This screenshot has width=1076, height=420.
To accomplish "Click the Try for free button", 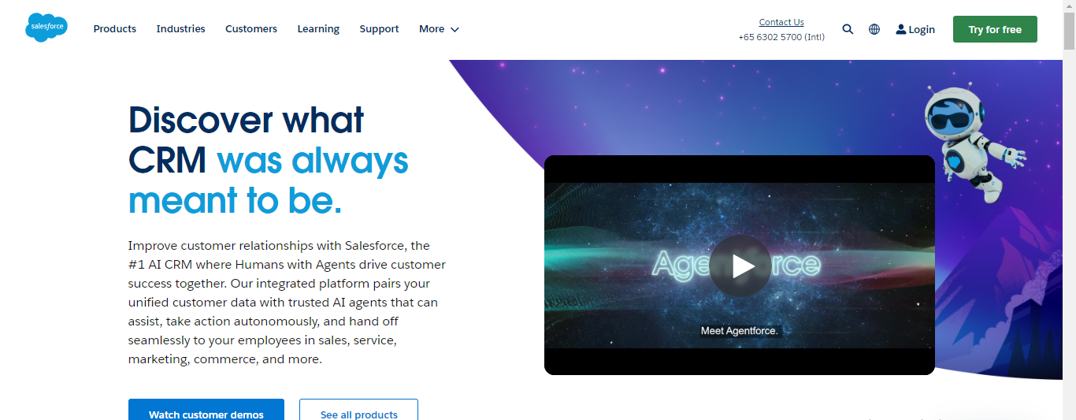I will click(995, 29).
